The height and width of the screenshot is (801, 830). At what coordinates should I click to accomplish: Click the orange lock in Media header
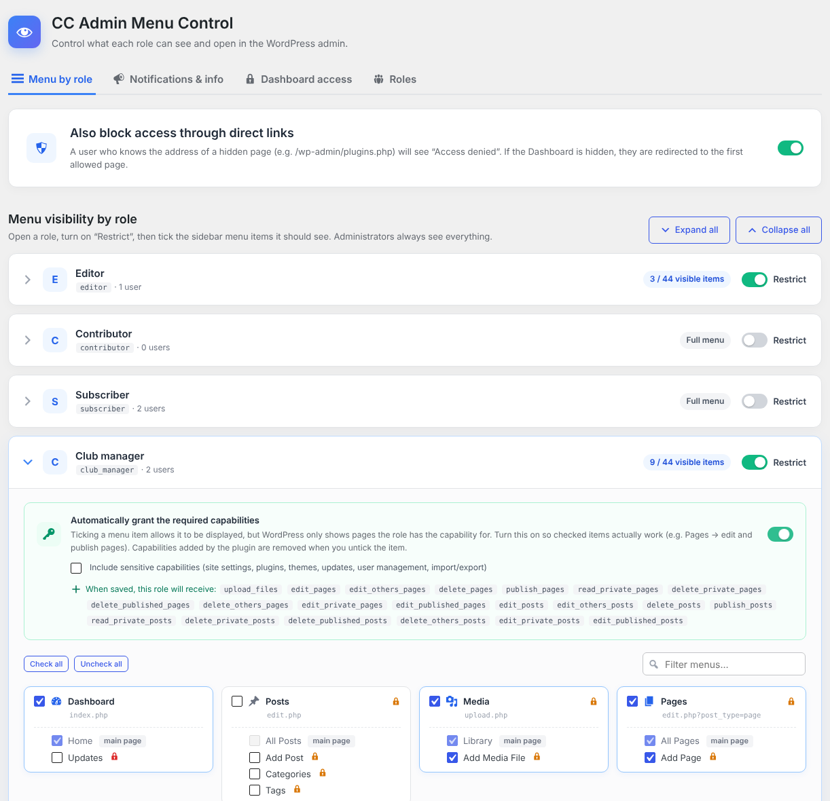[594, 701]
